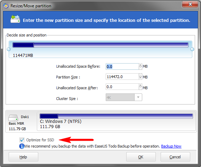Click the left partition resize handle
Screen dimensions: 201x167
[9, 49]
